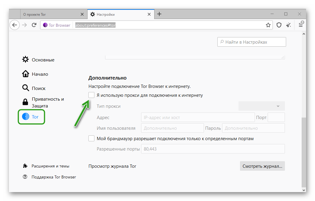Click the magnifier icon next to Поиск
The height and width of the screenshot is (201, 315).
pos(25,88)
